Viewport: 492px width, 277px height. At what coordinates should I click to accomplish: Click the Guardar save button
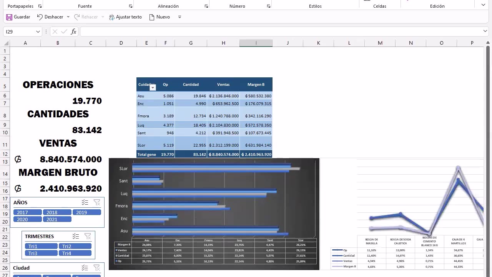18,17
